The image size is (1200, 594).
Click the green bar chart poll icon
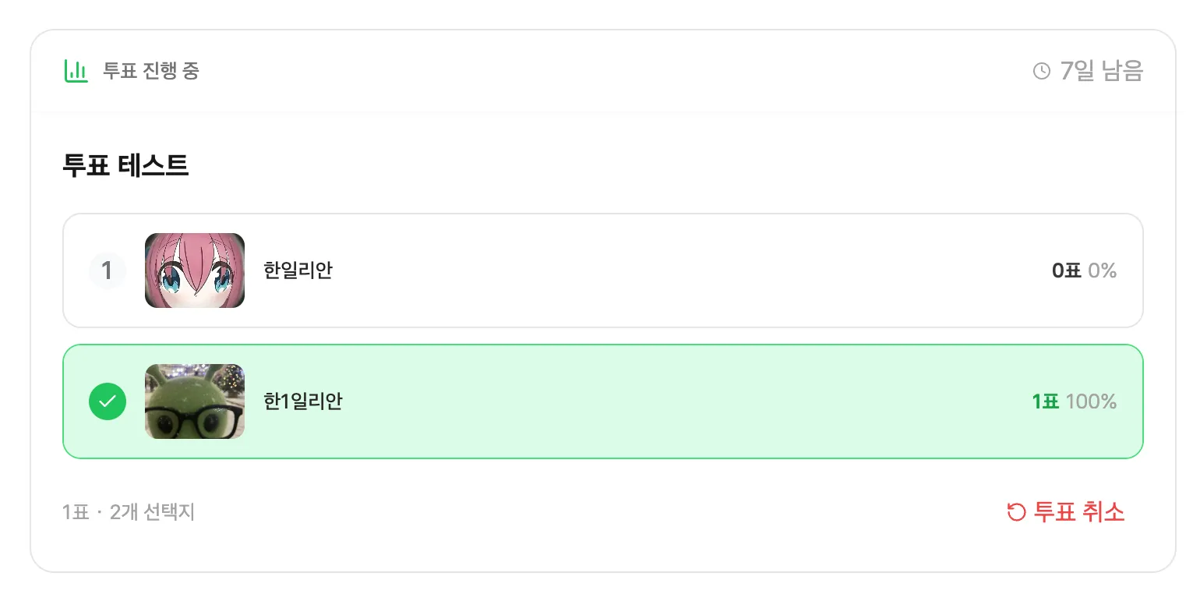(76, 71)
